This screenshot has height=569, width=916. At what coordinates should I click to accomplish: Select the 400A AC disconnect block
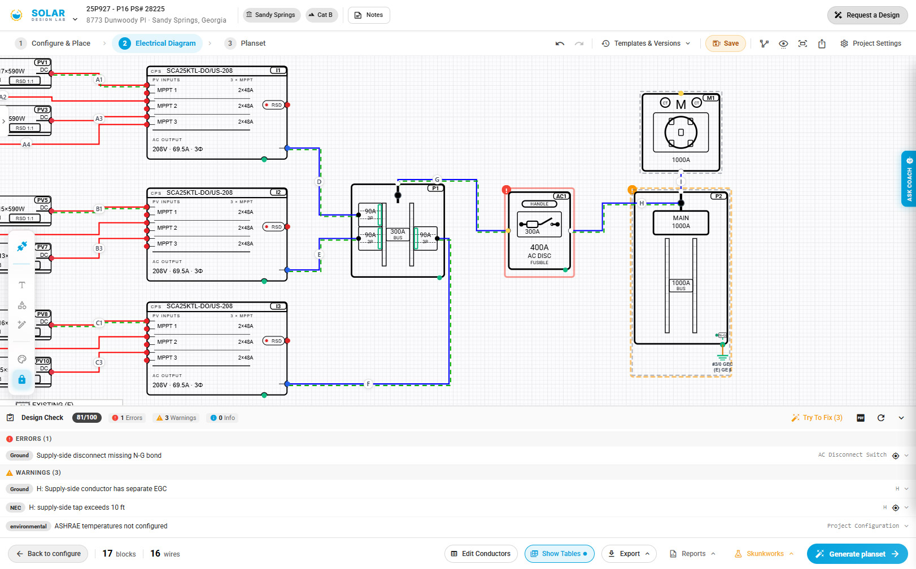tap(539, 232)
